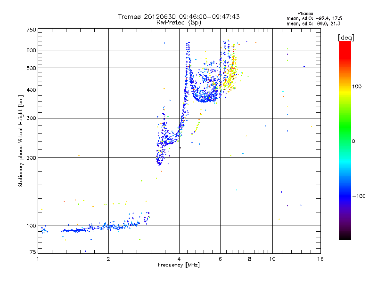Click the y-axis tick label '500'
This screenshot has height=282, width=377.
(x=31, y=68)
